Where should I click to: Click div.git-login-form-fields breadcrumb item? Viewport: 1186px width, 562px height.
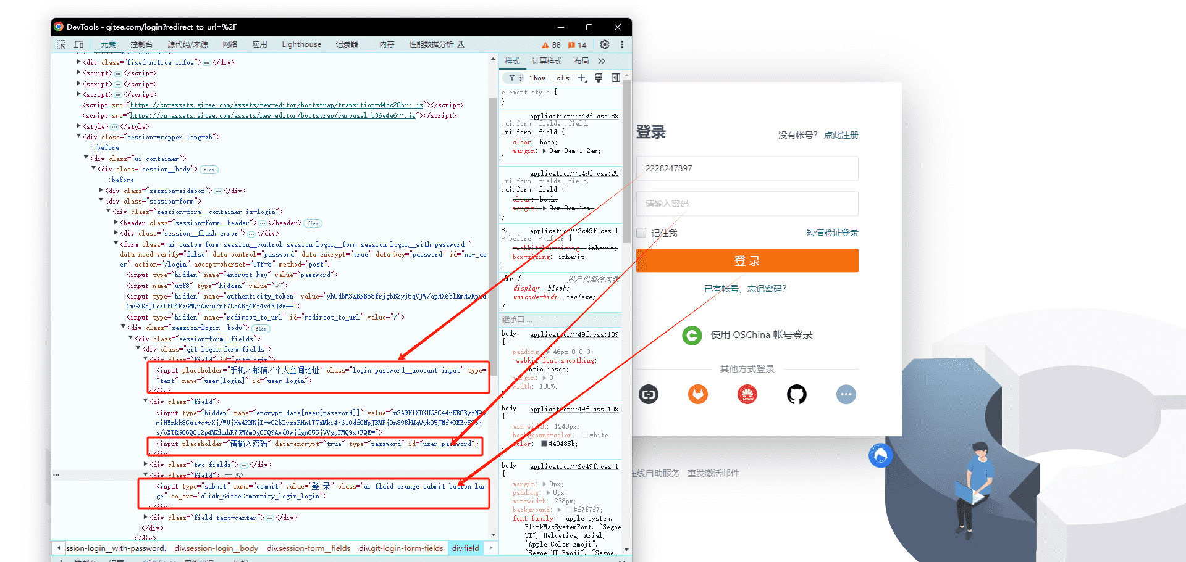pyautogui.click(x=401, y=548)
